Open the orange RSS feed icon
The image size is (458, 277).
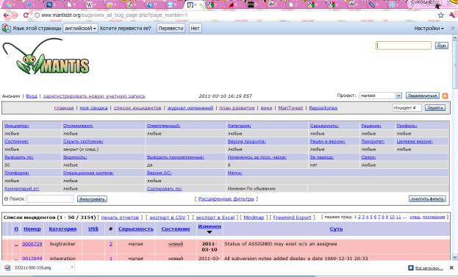pos(445,96)
